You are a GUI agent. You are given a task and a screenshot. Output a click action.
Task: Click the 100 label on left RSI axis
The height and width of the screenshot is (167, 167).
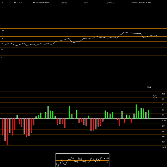3,30
